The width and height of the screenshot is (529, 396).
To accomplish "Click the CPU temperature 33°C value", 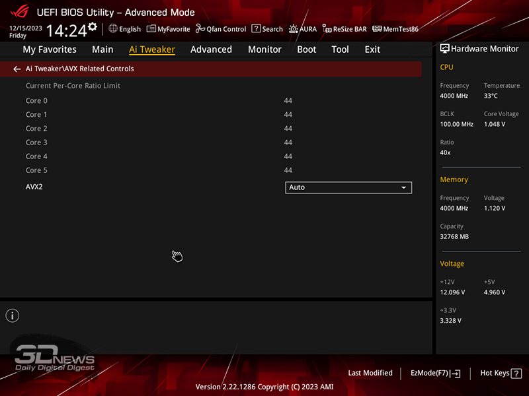I will 491,96.
